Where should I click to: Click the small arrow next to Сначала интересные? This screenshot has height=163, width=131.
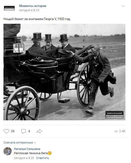[x=35, y=143]
